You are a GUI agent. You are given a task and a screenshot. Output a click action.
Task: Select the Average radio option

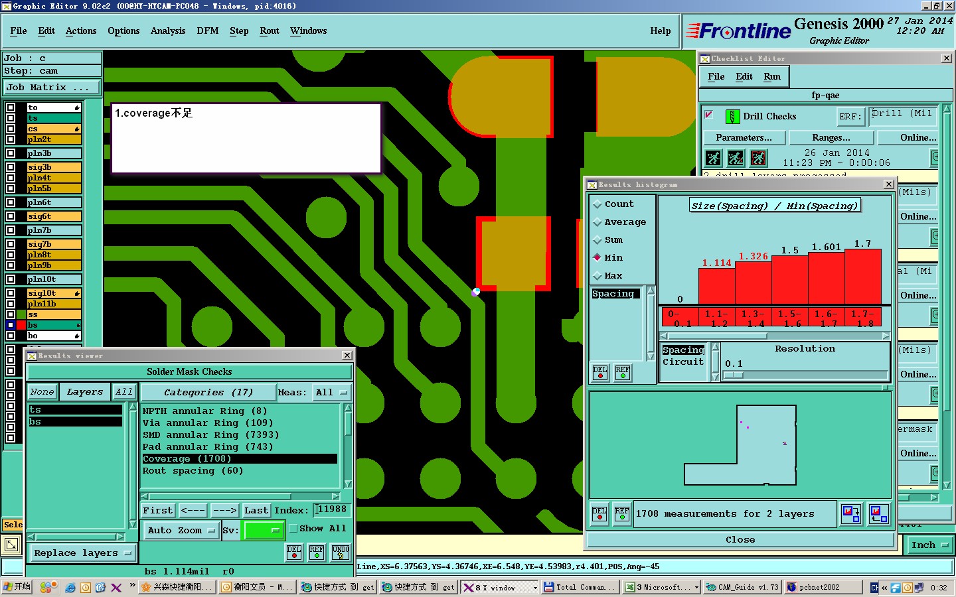[597, 222]
